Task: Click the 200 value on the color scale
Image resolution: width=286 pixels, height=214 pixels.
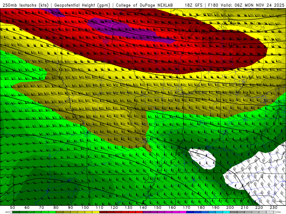Action: point(230,208)
